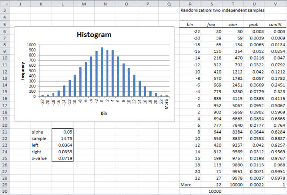This screenshot has height=195, width=287.
Task: Click the 1000 label on frequency axis
Action: pos(31,45)
